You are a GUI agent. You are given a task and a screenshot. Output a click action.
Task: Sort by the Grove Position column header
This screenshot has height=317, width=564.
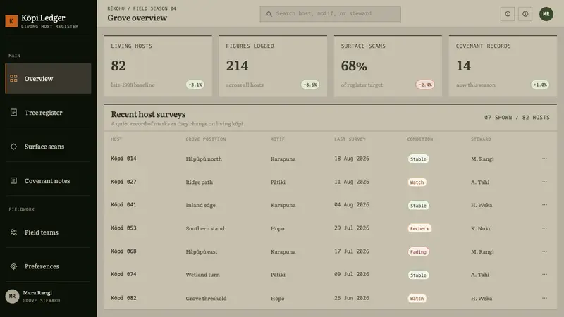(x=206, y=139)
